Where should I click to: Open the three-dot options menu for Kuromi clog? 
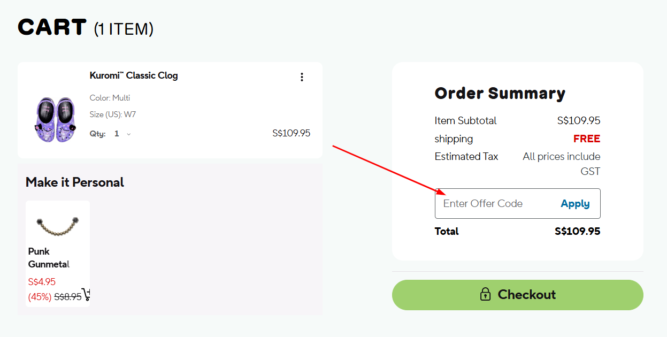tap(302, 76)
